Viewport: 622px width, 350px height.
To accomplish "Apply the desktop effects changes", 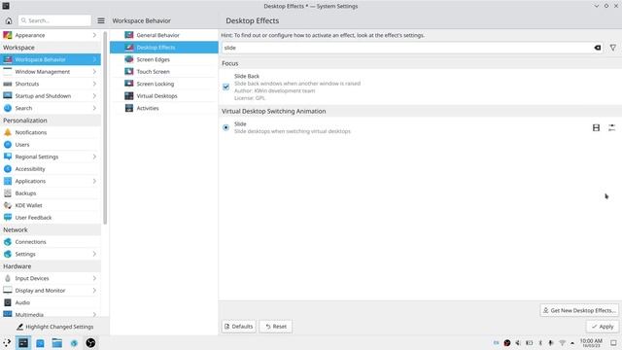I will (x=603, y=327).
